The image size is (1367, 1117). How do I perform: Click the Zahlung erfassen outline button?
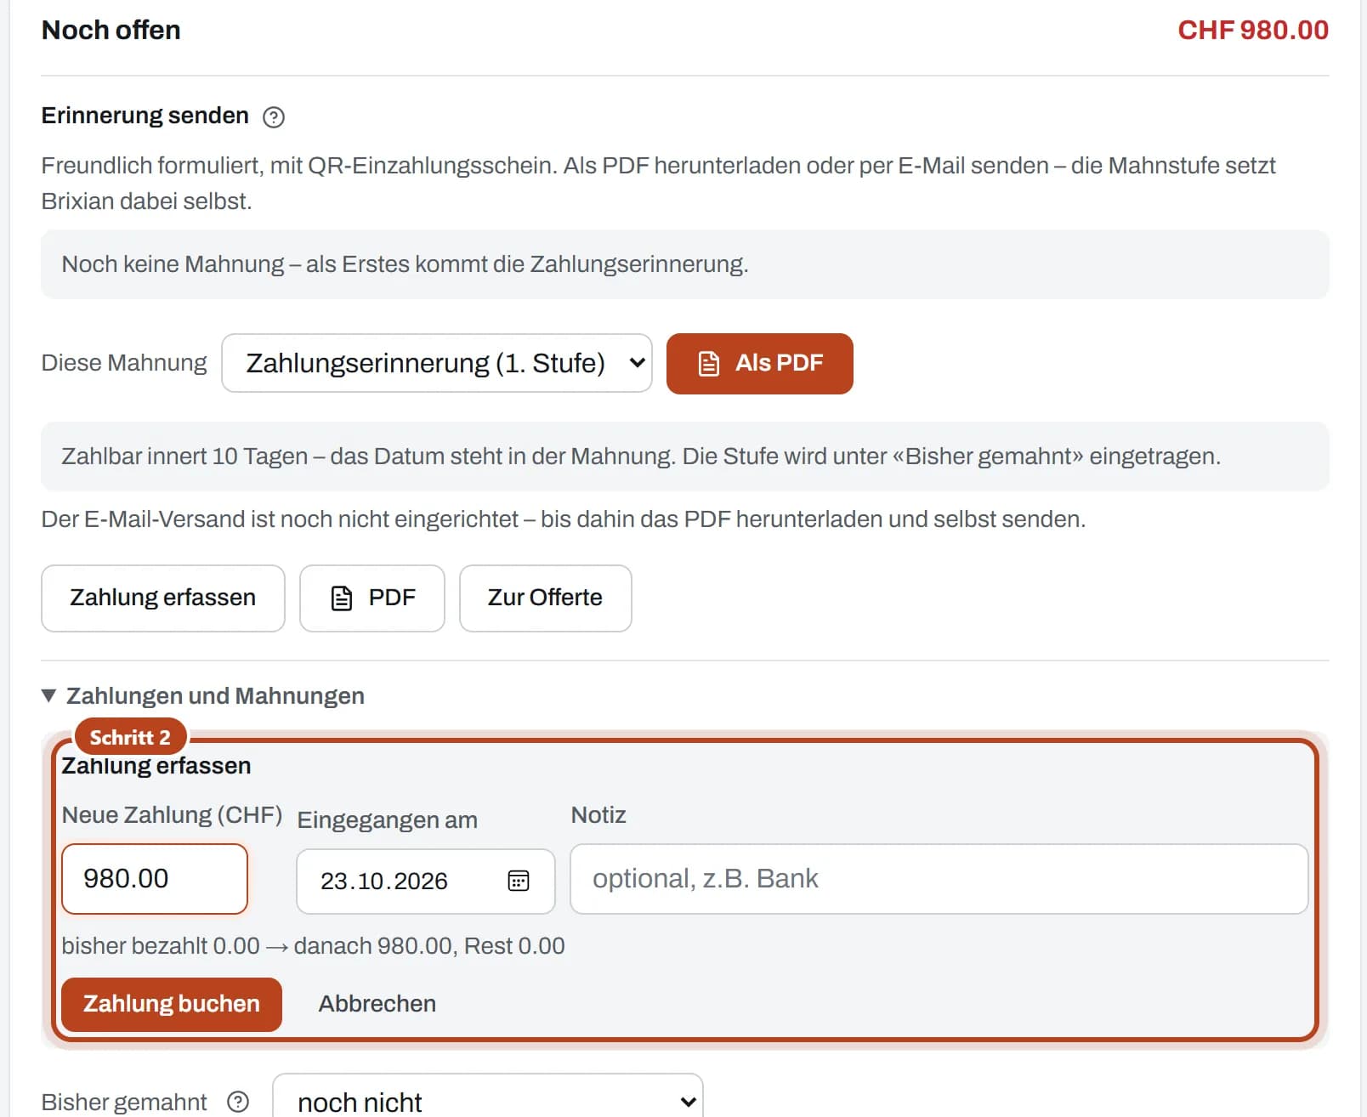pos(163,598)
